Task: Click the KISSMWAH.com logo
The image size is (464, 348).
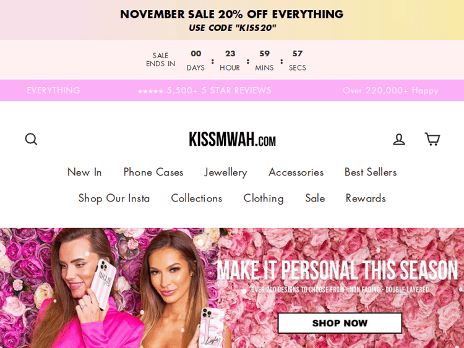Action: 232,139
